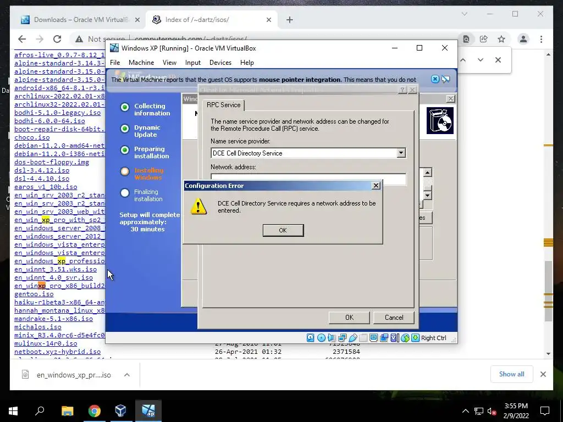Open the Input menu in VirtualBox
Viewport: 563px width, 422px height.
coord(193,63)
